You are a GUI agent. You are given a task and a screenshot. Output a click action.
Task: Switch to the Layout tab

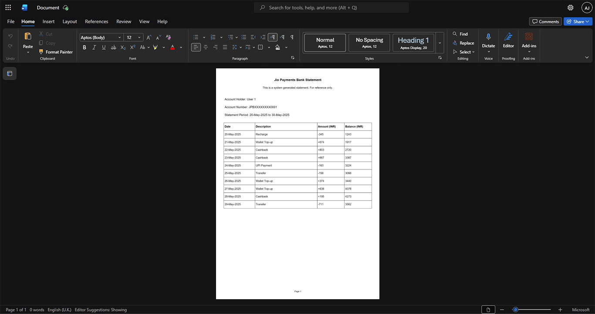click(70, 21)
